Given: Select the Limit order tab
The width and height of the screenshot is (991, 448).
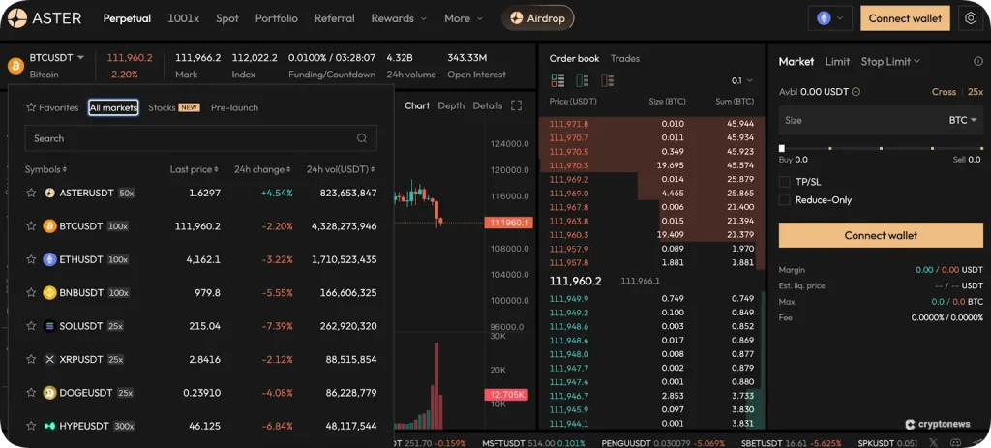Looking at the screenshot, I should [x=837, y=61].
